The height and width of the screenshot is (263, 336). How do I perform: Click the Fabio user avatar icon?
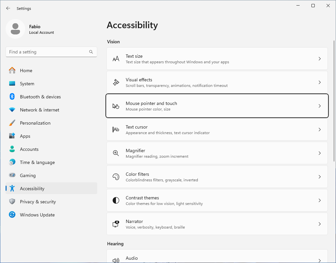pos(15,29)
